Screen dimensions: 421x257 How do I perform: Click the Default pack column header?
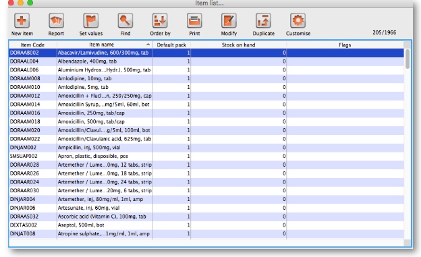click(x=171, y=45)
